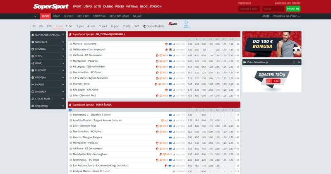331x174 pixels.
Task: Expand the RUKOMET sidebar category
Action: tap(48, 70)
